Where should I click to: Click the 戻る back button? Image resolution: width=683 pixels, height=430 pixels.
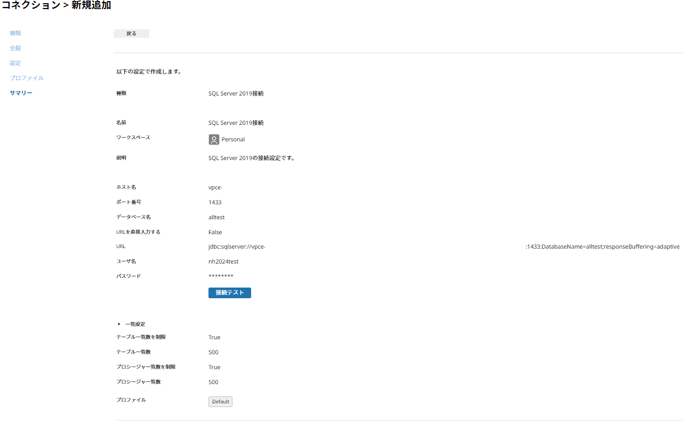point(131,34)
